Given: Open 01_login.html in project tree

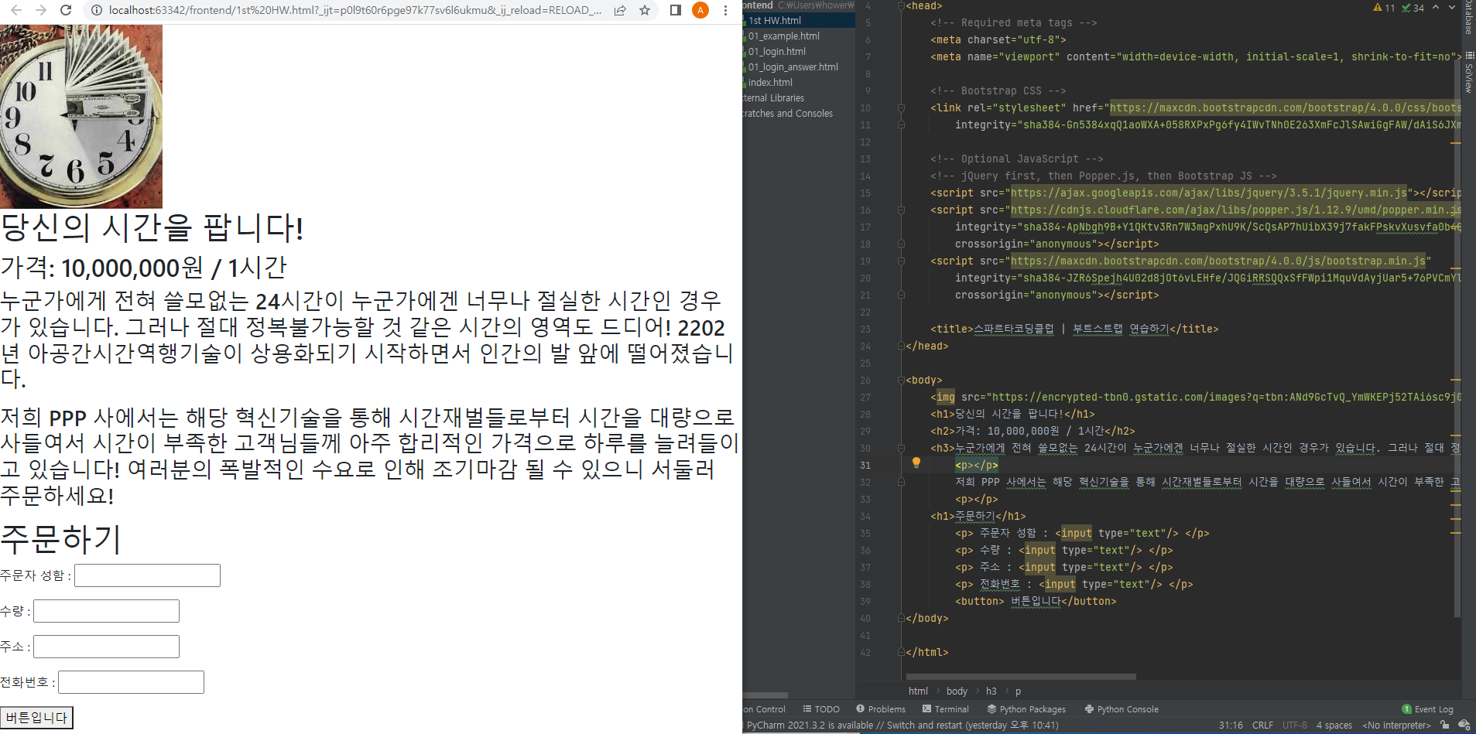Looking at the screenshot, I should 776,52.
